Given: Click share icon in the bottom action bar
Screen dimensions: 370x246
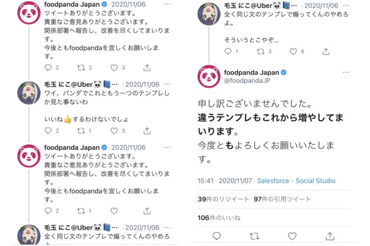Looking at the screenshot, I should pos(330,235).
